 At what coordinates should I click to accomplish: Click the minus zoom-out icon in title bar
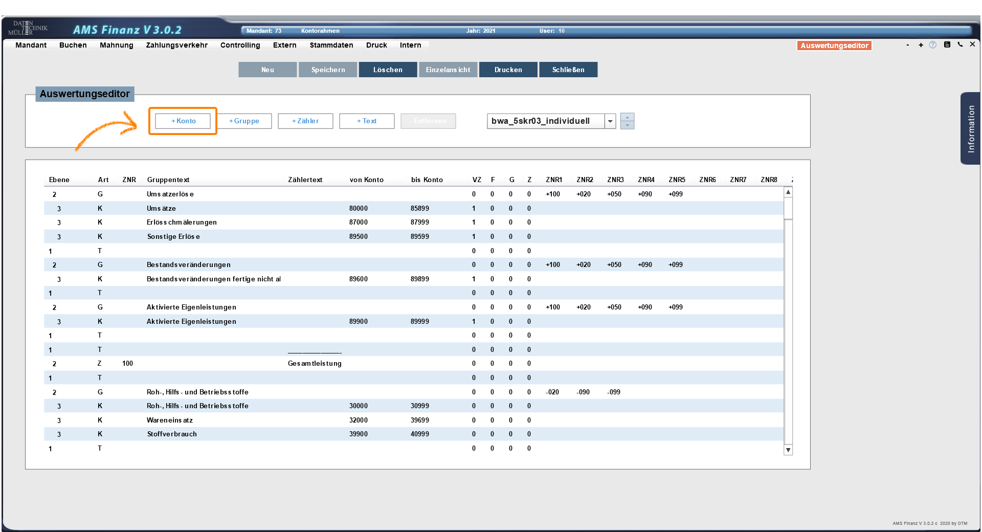(908, 45)
